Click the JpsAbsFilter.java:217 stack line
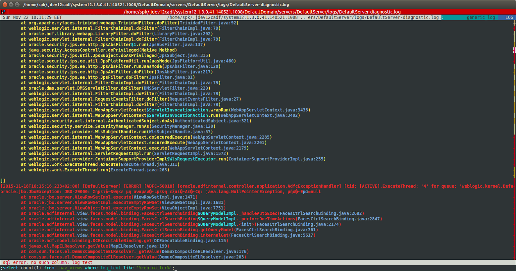This screenshot has width=516, height=271. tap(117, 72)
